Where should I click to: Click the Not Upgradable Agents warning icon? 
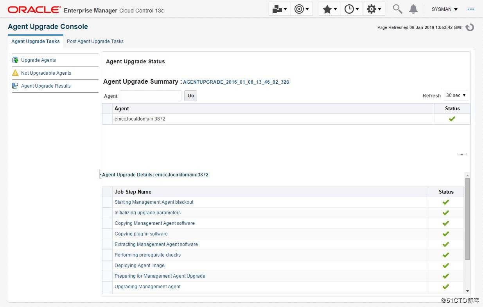(15, 73)
